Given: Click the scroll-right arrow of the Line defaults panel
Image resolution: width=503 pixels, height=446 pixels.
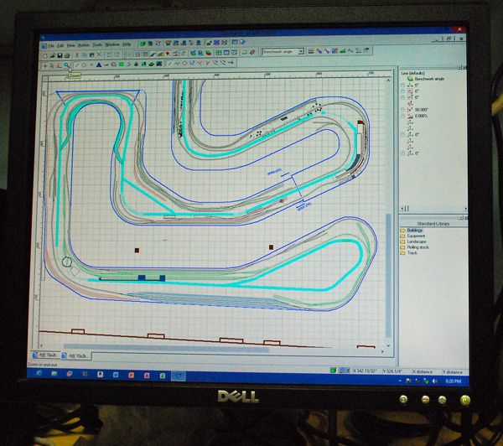Looking at the screenshot, I should coord(465,209).
